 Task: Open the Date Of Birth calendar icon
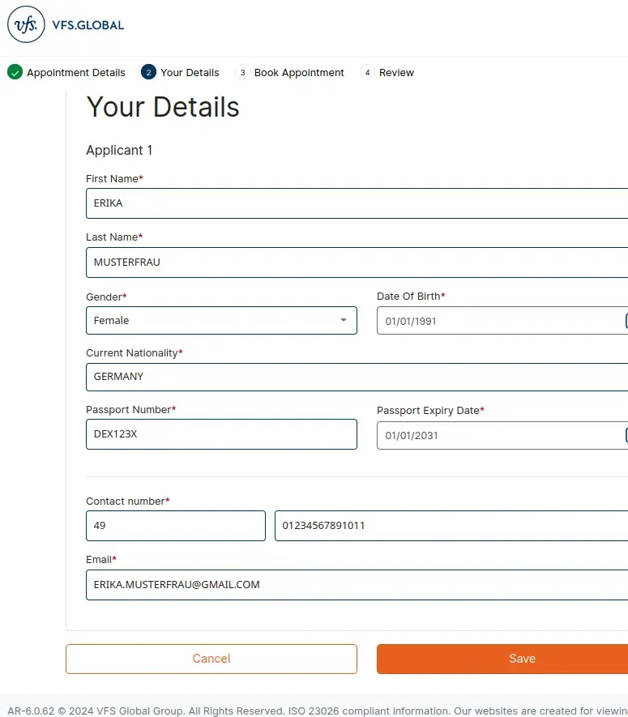point(626,321)
